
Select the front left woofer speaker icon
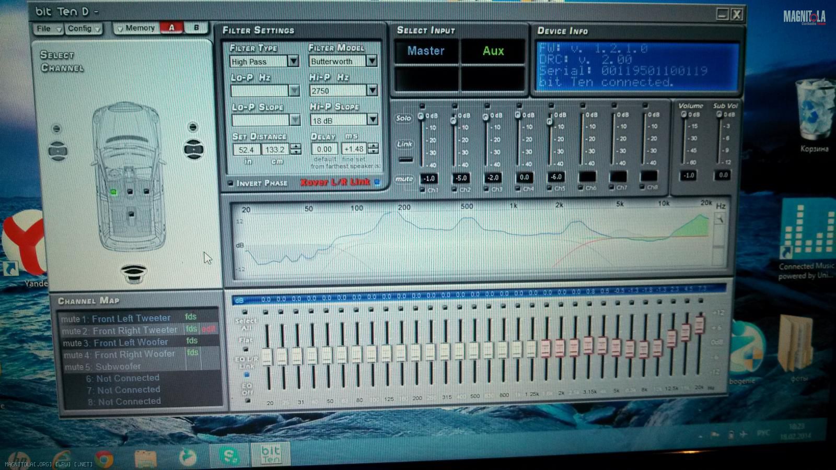(x=57, y=151)
